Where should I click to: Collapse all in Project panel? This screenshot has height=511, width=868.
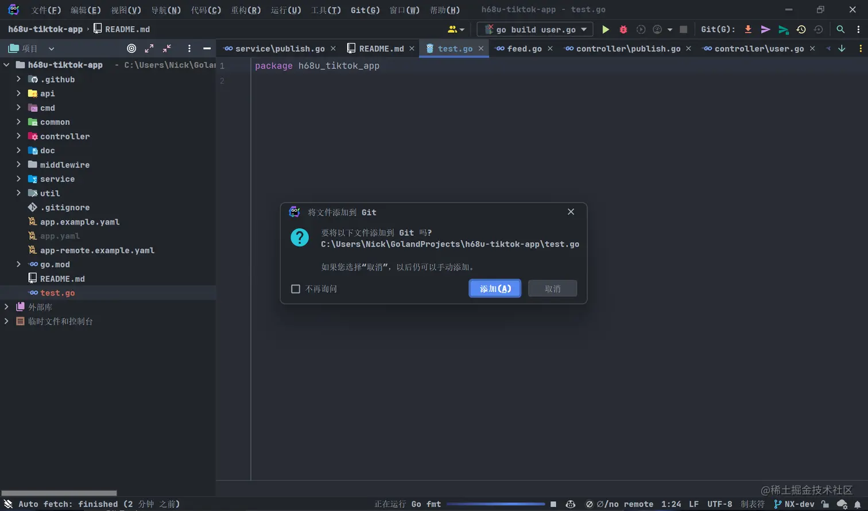click(x=167, y=49)
